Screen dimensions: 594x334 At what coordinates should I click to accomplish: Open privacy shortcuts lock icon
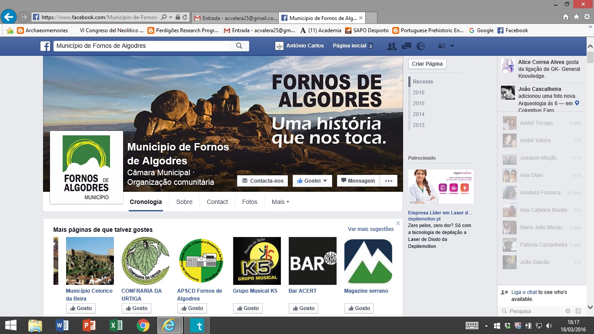click(441, 46)
